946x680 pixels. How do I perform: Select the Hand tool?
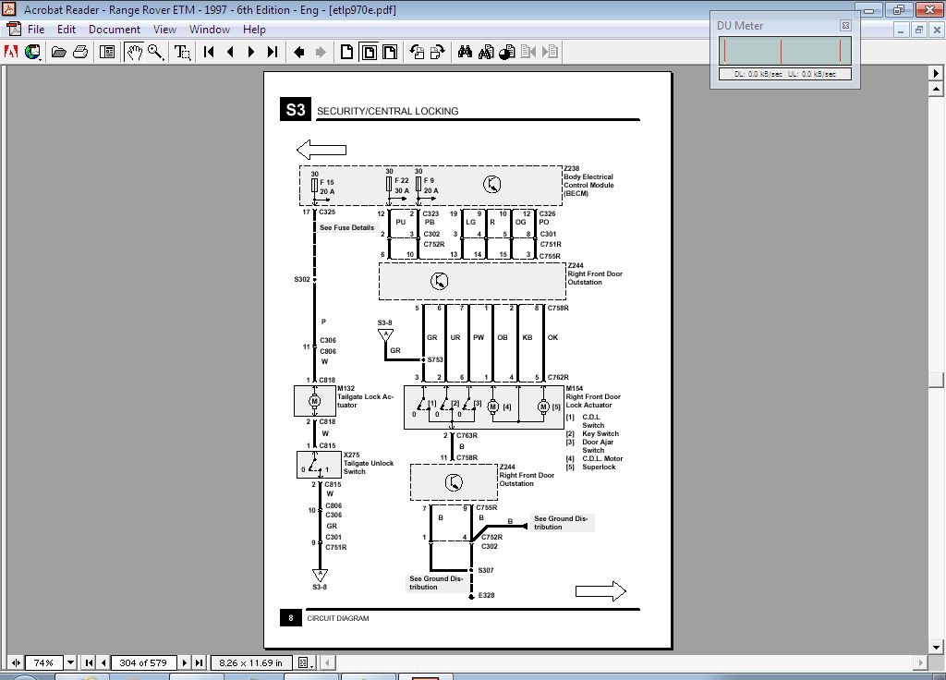[x=134, y=52]
